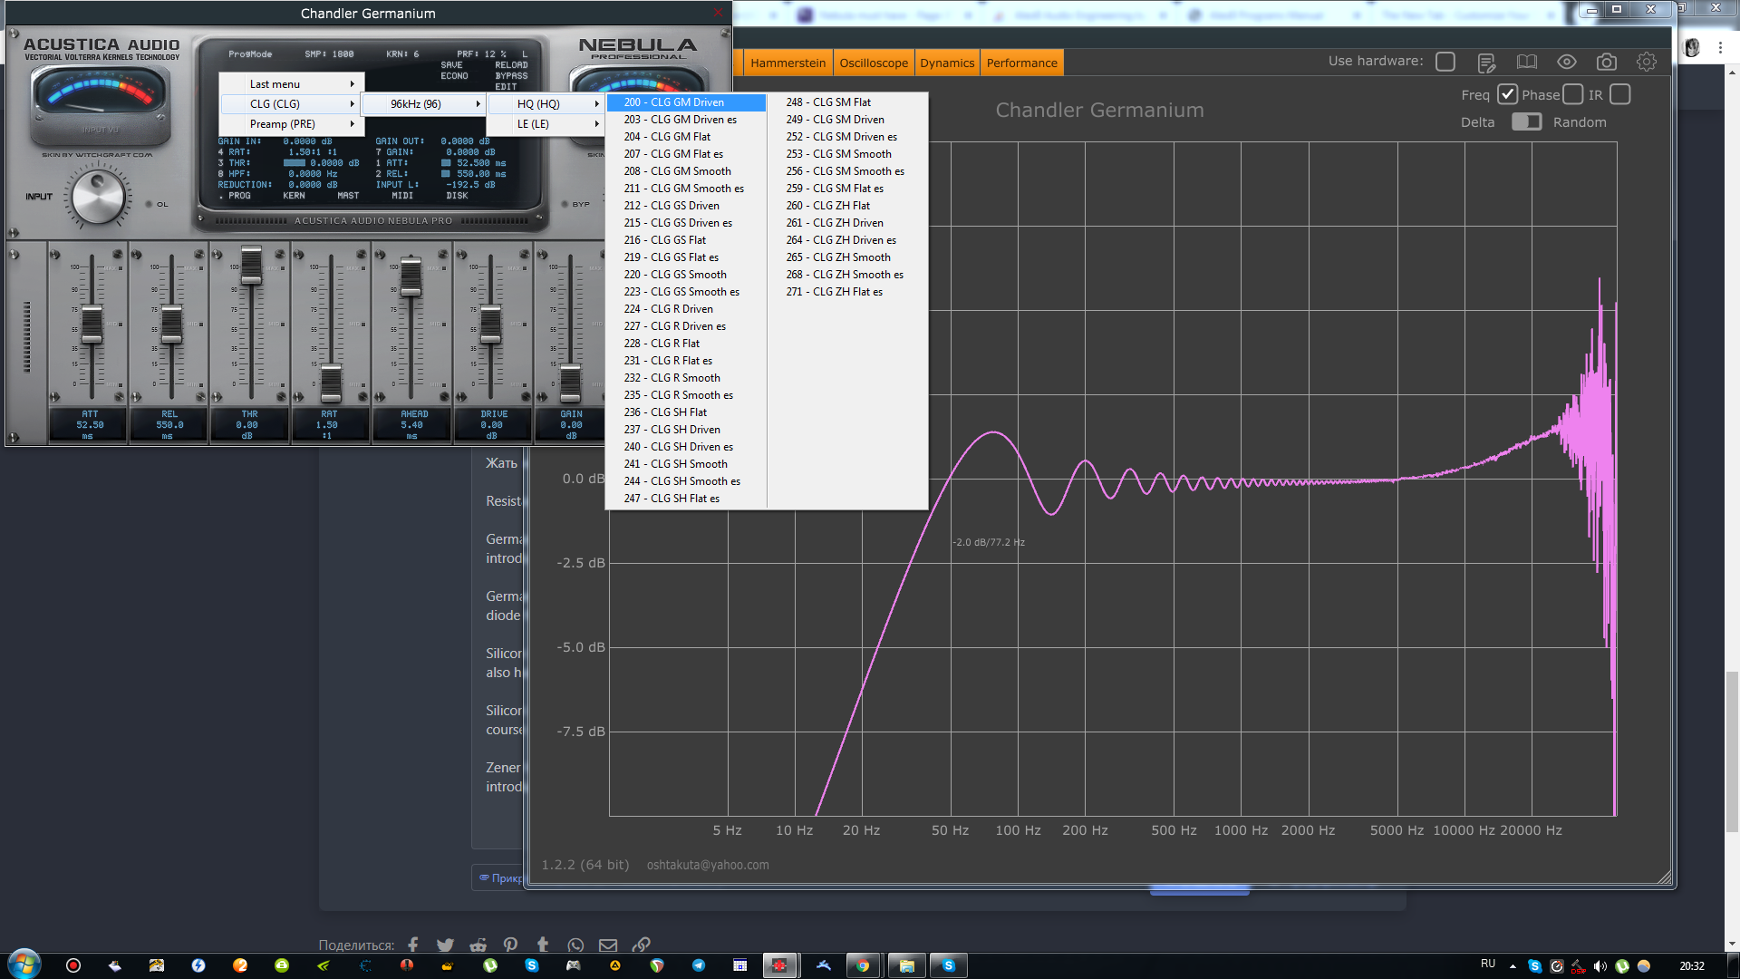
Task: Open the Last menu submenu
Action: (x=292, y=84)
